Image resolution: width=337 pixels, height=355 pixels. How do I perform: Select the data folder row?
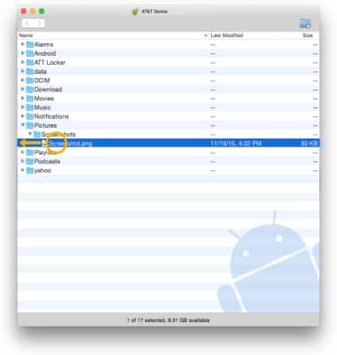point(168,71)
